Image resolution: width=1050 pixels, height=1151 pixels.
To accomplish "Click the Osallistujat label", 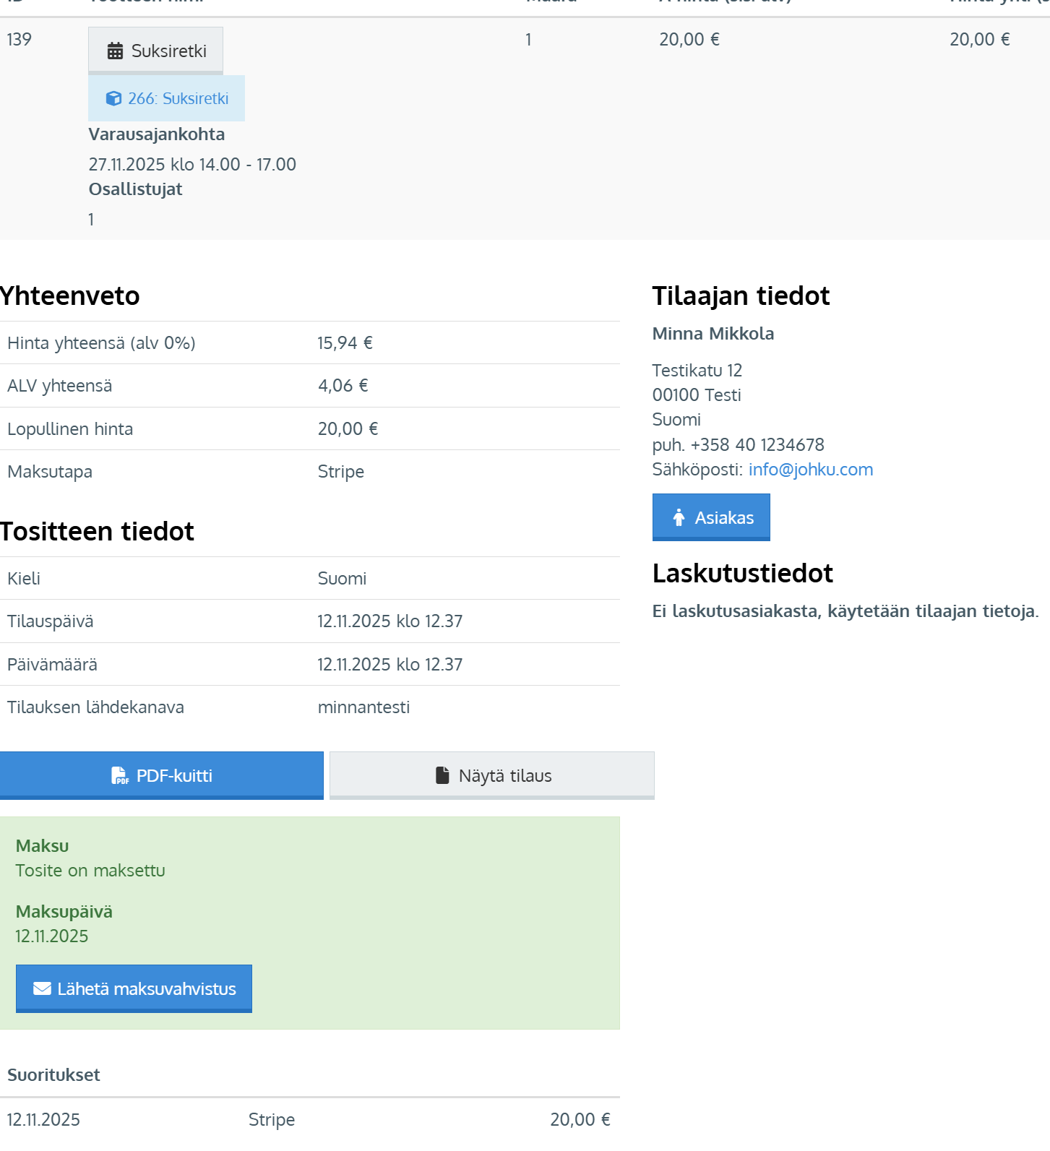I will coord(135,189).
